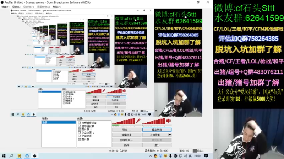
Task: Click the greyed 预览串流 button
Action: coord(157,140)
